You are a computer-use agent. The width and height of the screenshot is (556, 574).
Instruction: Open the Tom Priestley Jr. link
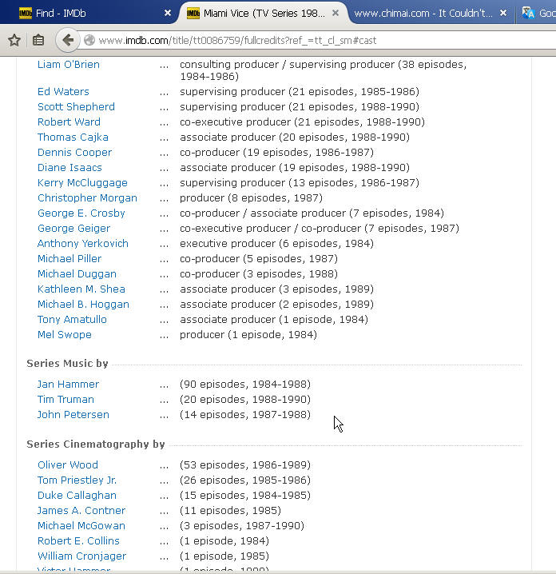click(x=77, y=480)
